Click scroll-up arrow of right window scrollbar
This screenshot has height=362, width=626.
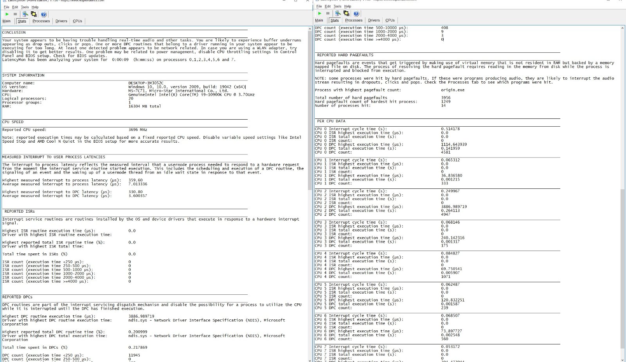pos(622,28)
